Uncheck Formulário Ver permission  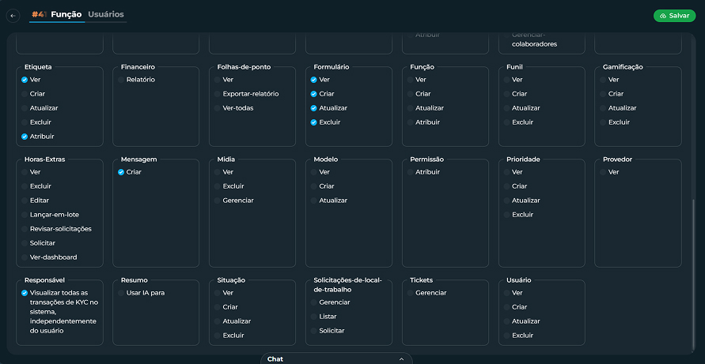pos(314,80)
